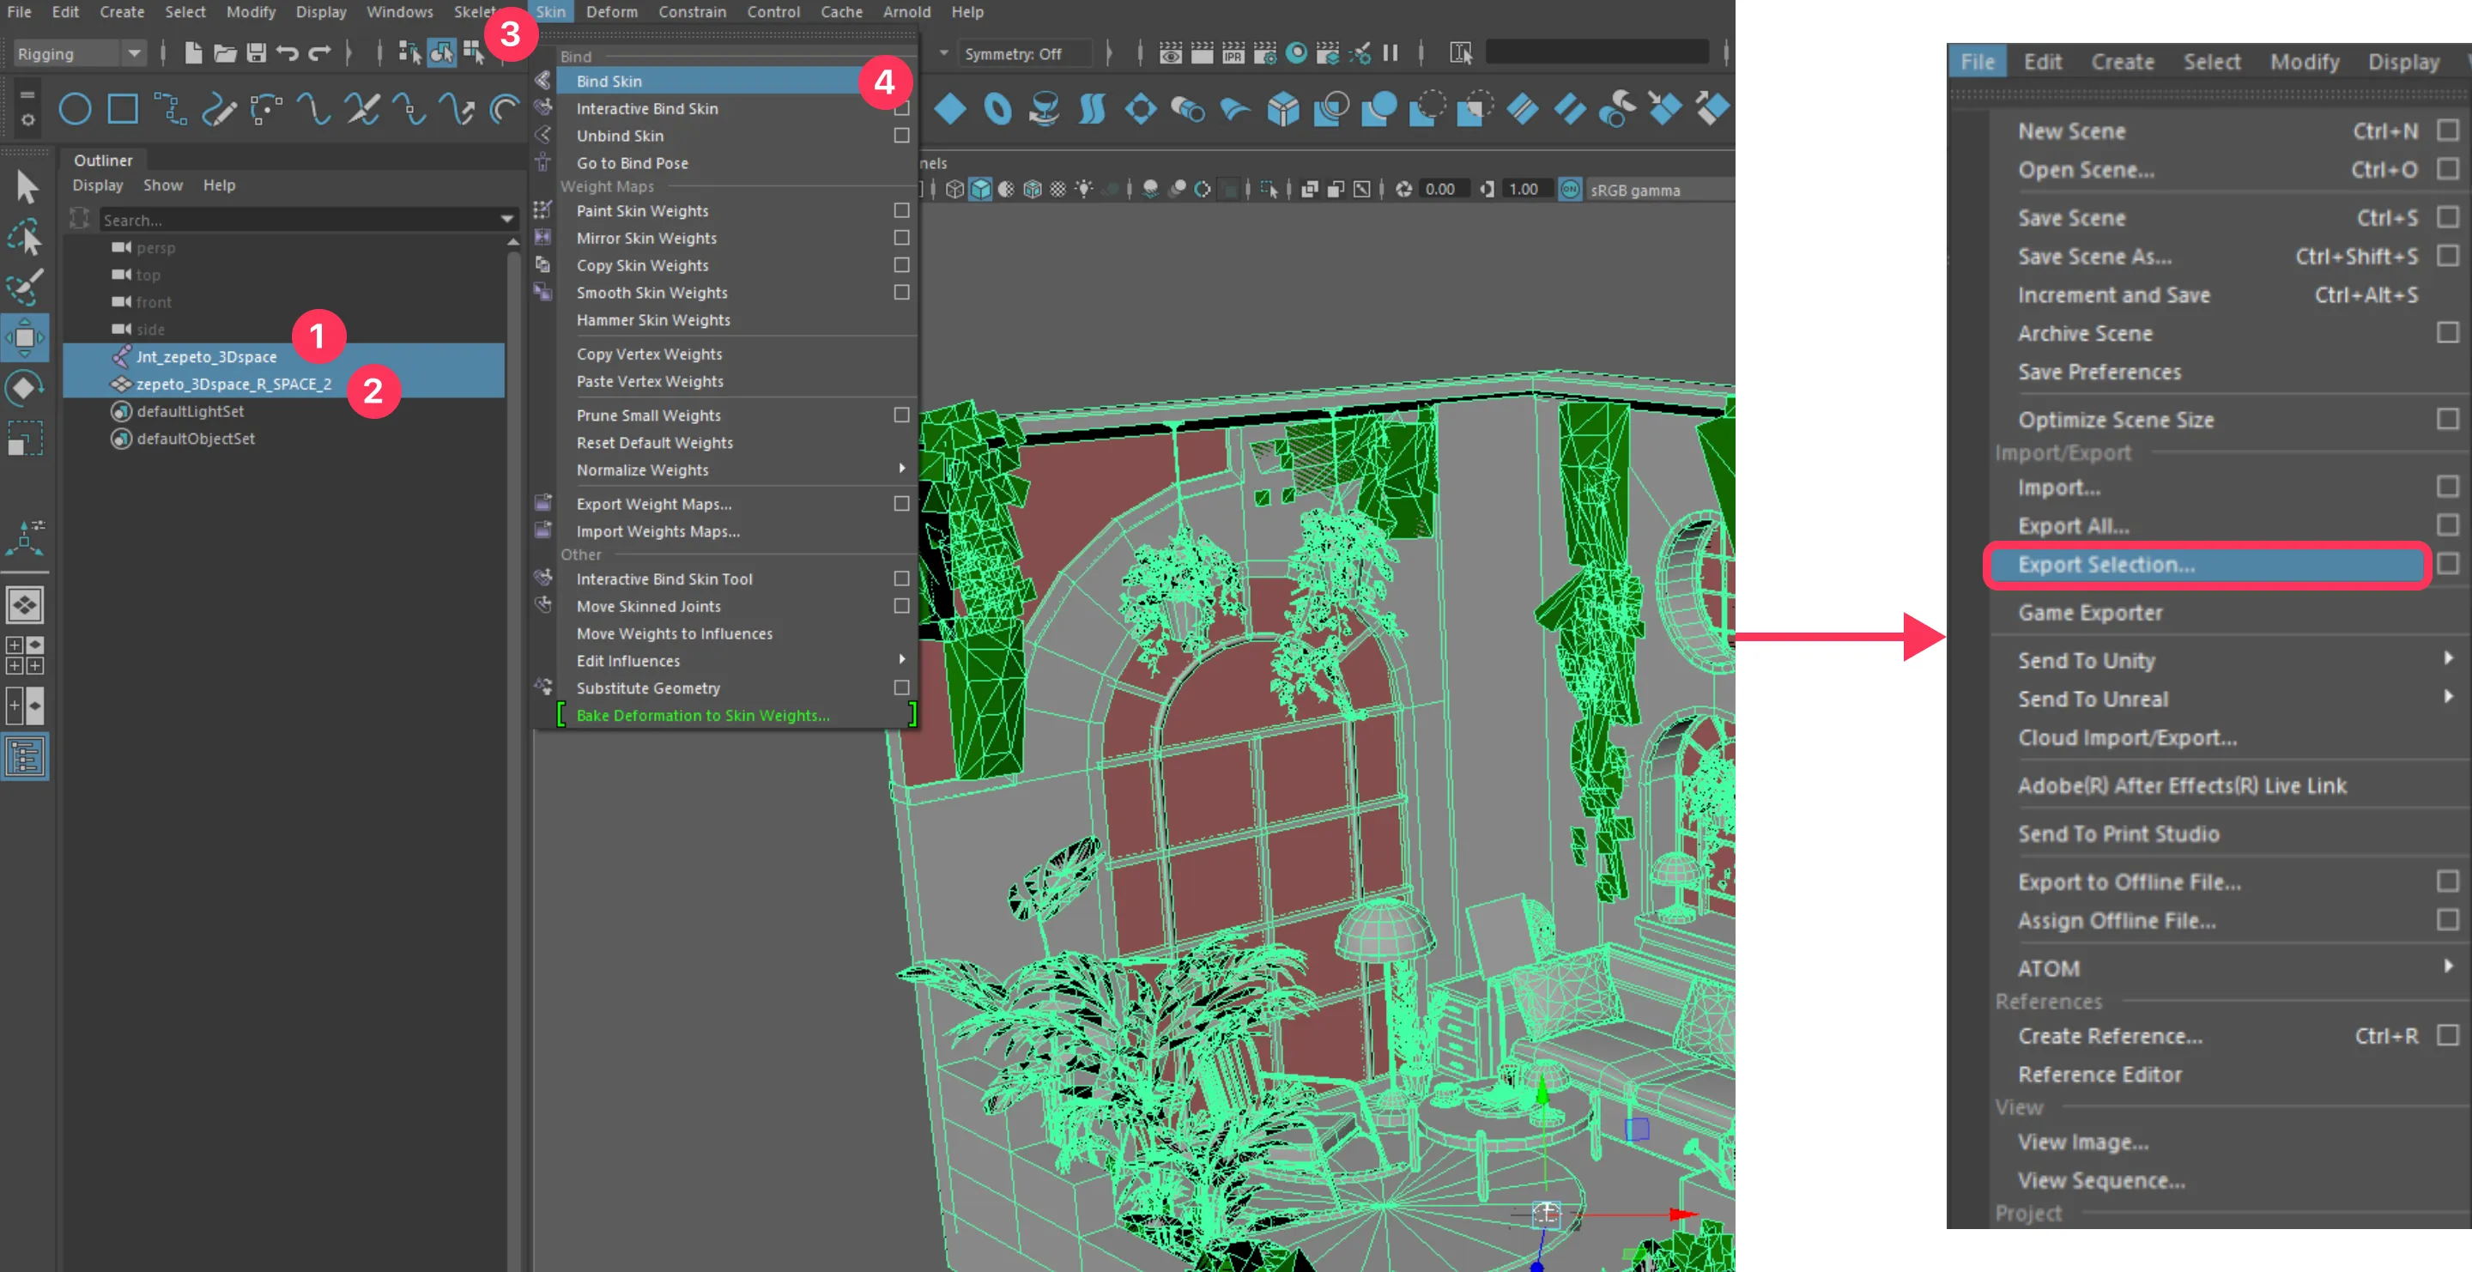Select zepeto_3Dspace_R_SPACE_2 in Outliner

coord(283,384)
